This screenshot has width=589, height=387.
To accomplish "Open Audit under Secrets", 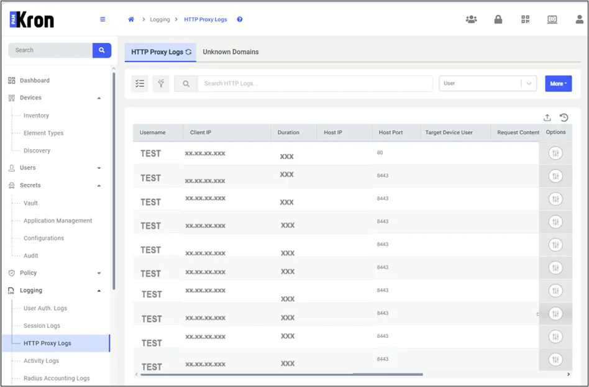I will 31,255.
